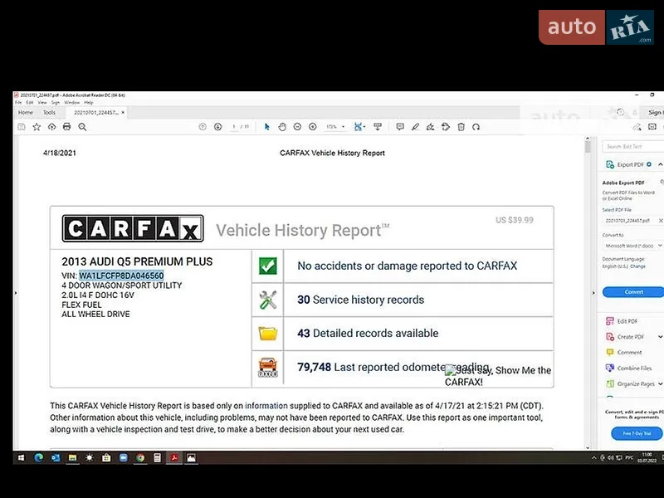Click the Delete page trash icon
664x498 pixels.
461,127
